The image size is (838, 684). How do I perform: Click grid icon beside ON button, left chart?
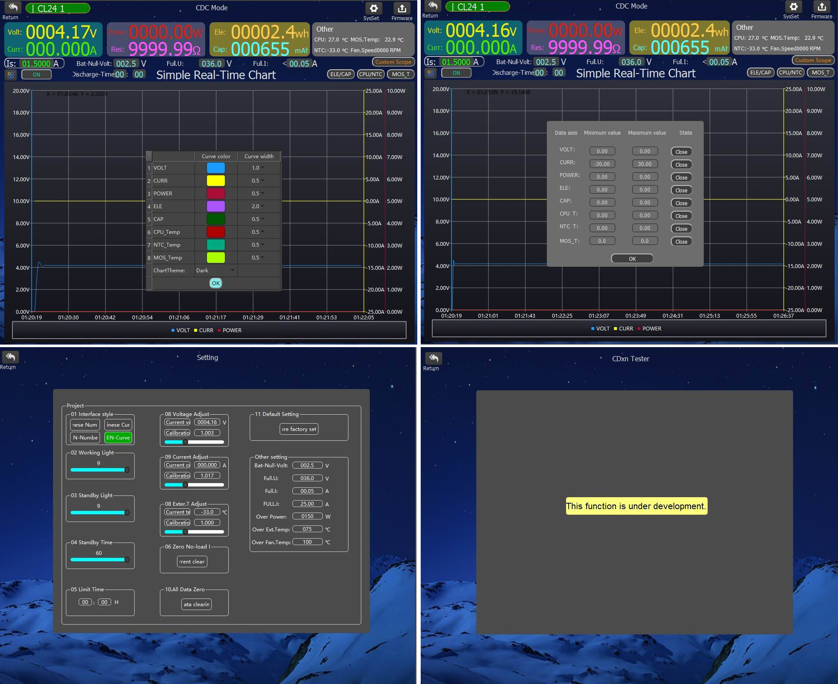11,75
